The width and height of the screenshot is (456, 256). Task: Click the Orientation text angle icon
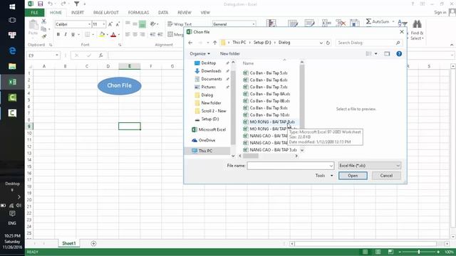153,23
